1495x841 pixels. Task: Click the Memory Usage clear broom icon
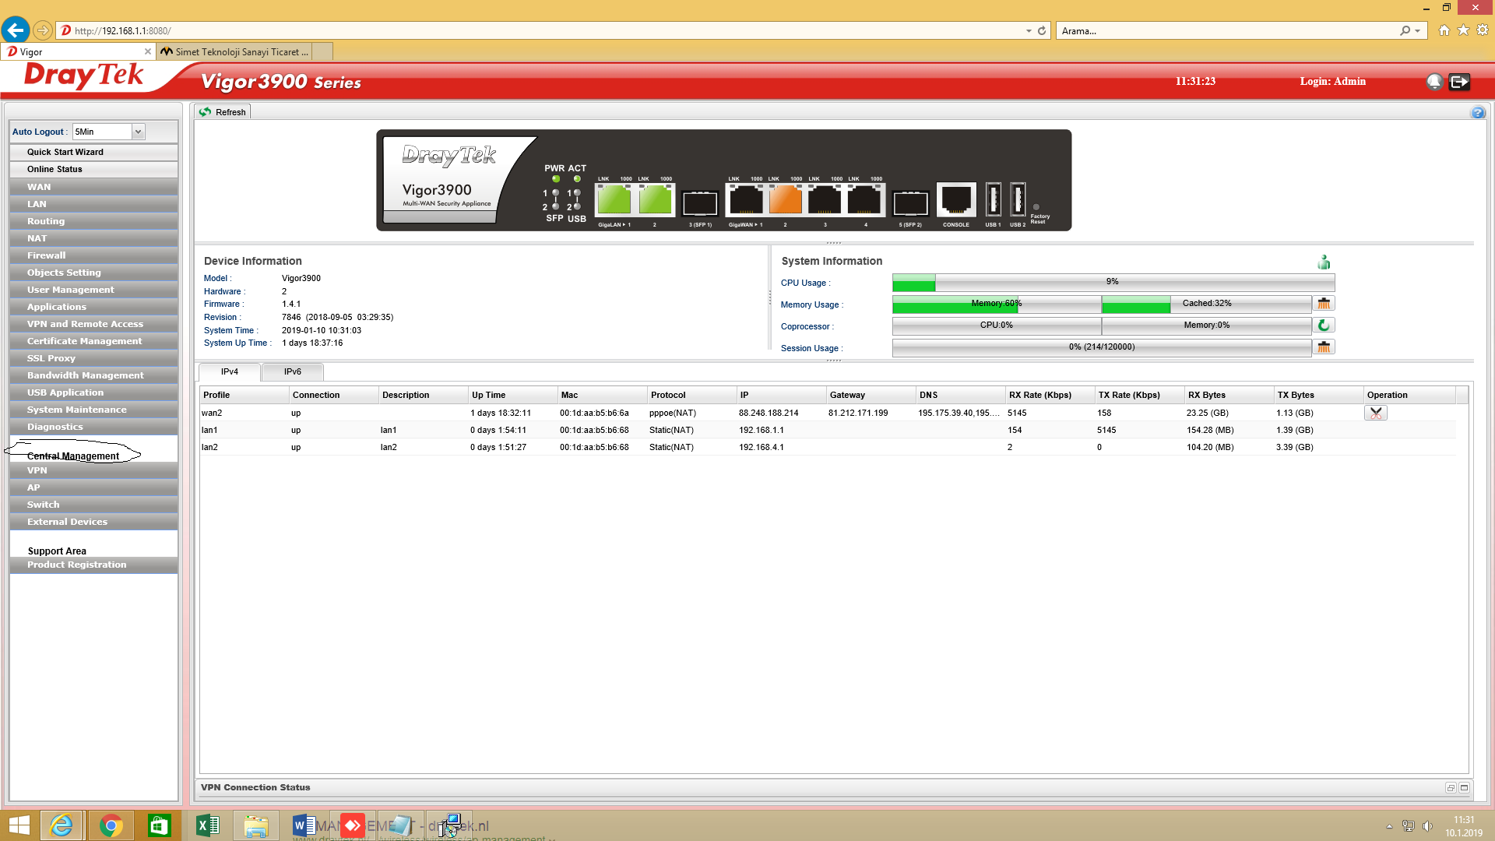[x=1323, y=304]
